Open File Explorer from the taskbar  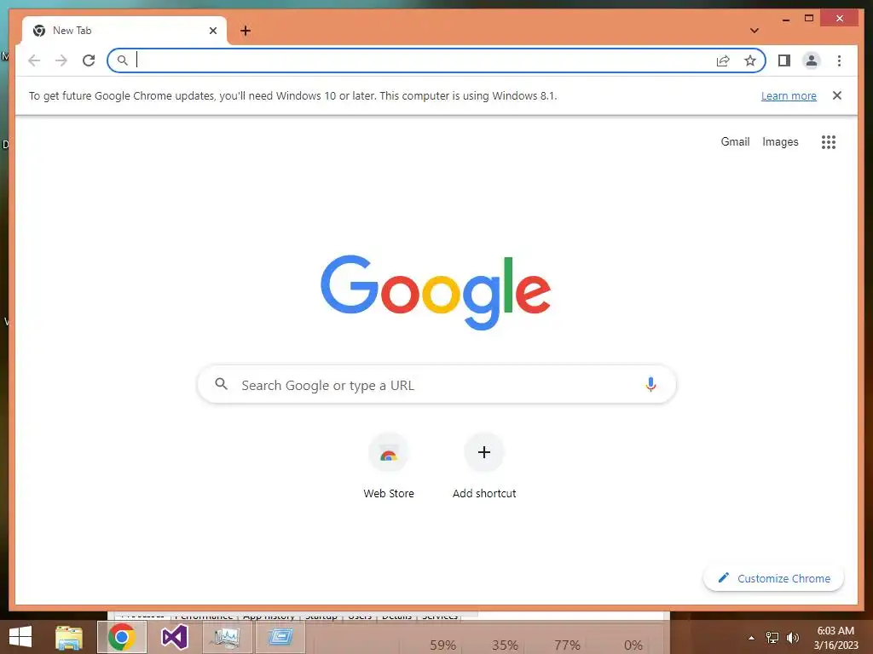pos(69,637)
